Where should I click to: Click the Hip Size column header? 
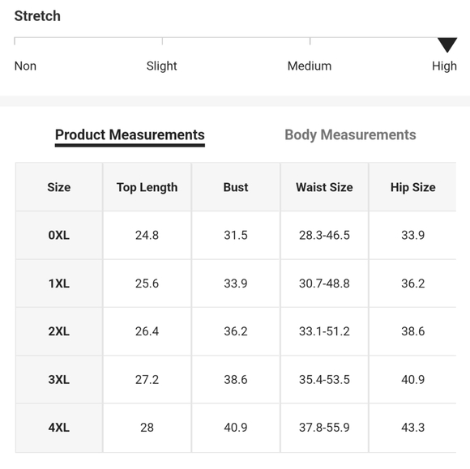(412, 187)
